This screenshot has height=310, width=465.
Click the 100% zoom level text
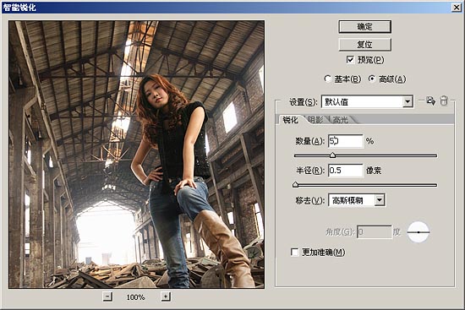(x=136, y=297)
